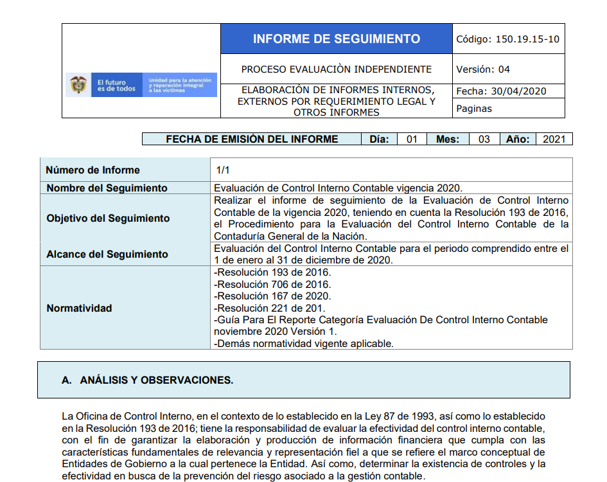This screenshot has height=482, width=607.
Task: Click the 'PROCESO EVALUACIÒN INDEPENDIENTE' text
Action: click(337, 69)
